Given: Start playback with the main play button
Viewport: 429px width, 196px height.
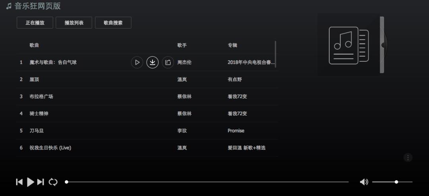Looking at the screenshot, I should click(x=30, y=182).
